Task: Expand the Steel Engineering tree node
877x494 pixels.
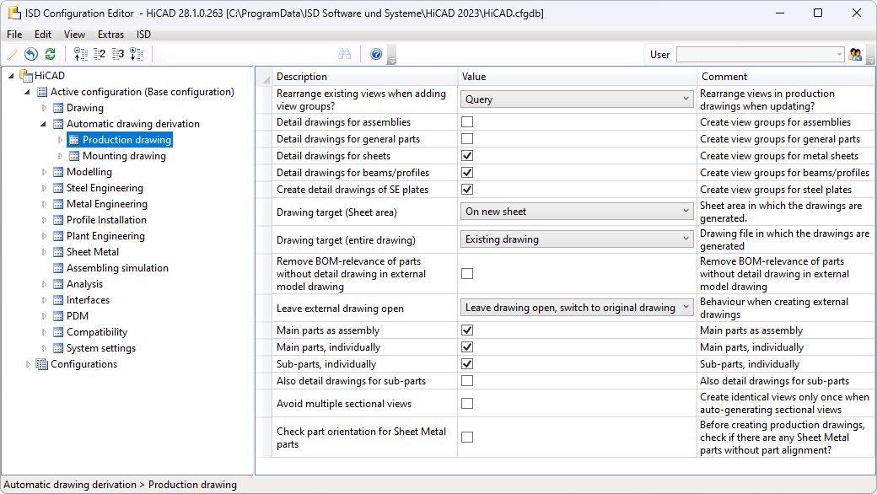Action: tap(46, 188)
